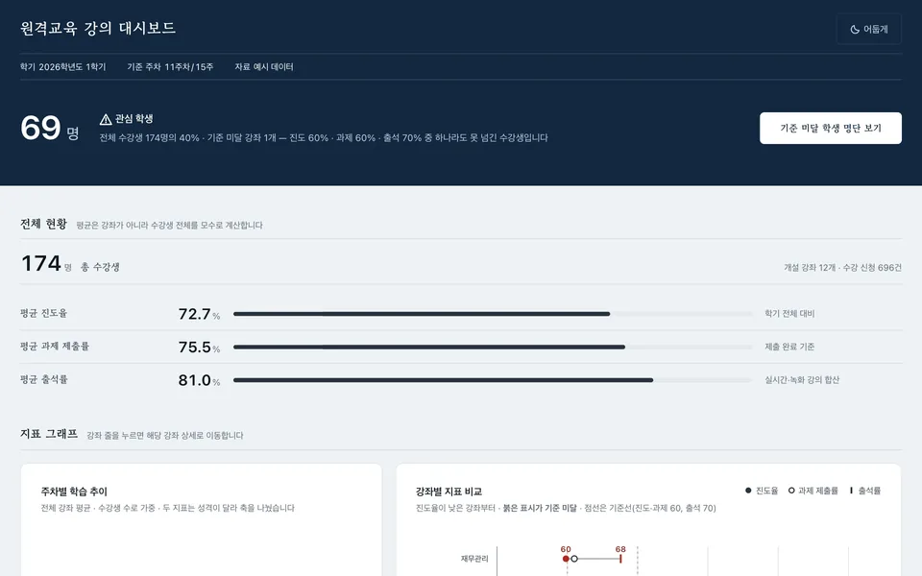The height and width of the screenshot is (576, 922).
Task: Click the 학기 2026학년도 1학기 label
Action: [x=63, y=67]
